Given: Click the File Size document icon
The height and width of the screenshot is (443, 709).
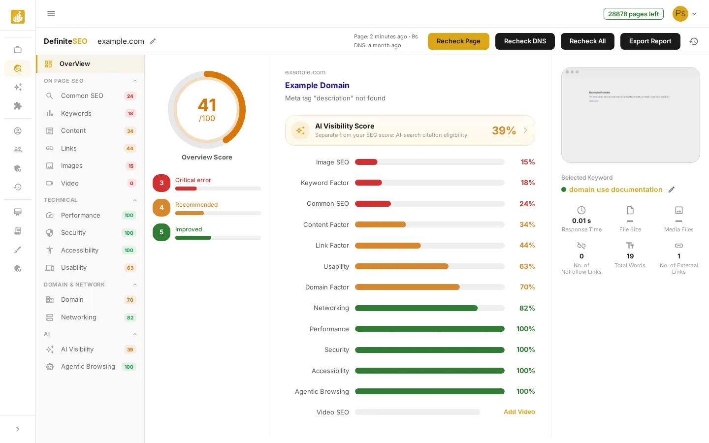Looking at the screenshot, I should point(630,210).
